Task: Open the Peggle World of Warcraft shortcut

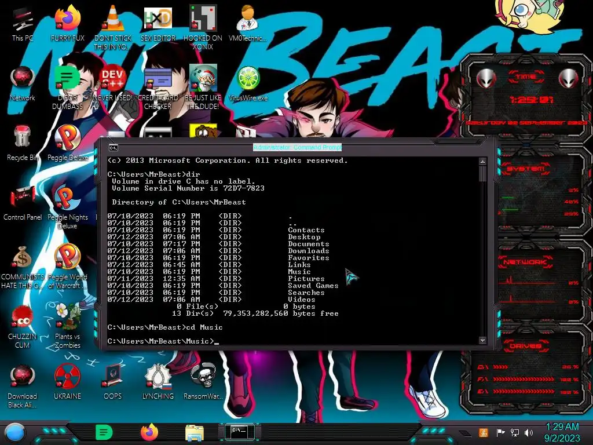Action: [x=67, y=267]
